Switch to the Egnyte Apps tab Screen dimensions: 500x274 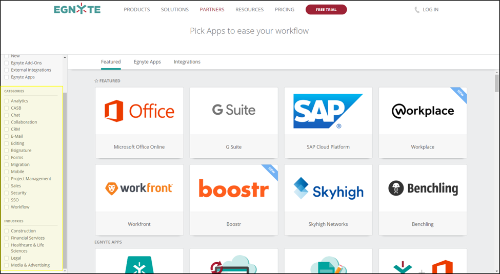147,62
